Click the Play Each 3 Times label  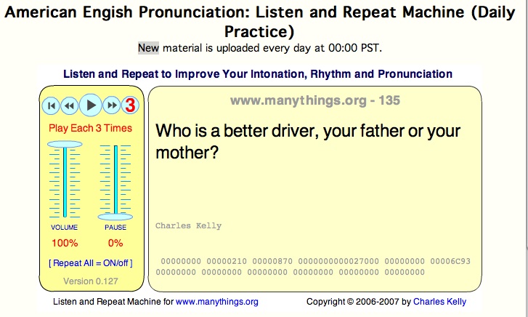click(x=90, y=128)
